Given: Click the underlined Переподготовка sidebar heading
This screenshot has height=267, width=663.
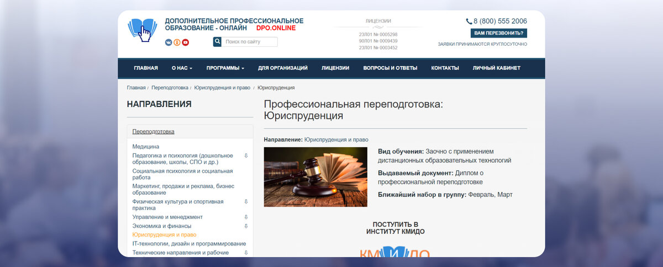Looking at the screenshot, I should tap(154, 132).
